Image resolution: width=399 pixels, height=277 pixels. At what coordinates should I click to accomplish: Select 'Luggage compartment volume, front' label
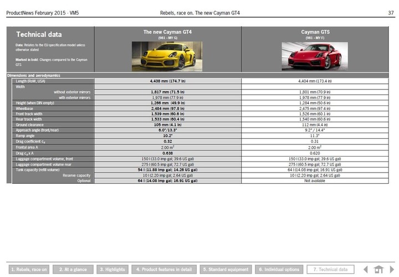tap(44, 159)
